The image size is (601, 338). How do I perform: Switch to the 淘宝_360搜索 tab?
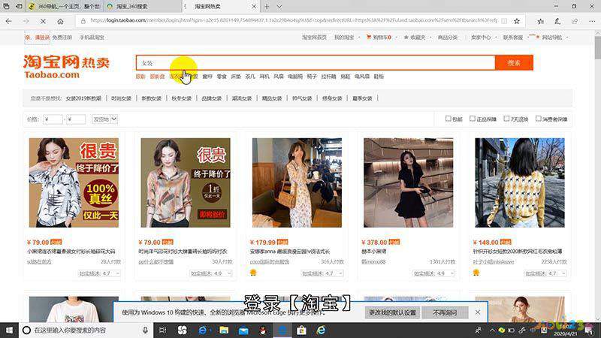pos(143,7)
